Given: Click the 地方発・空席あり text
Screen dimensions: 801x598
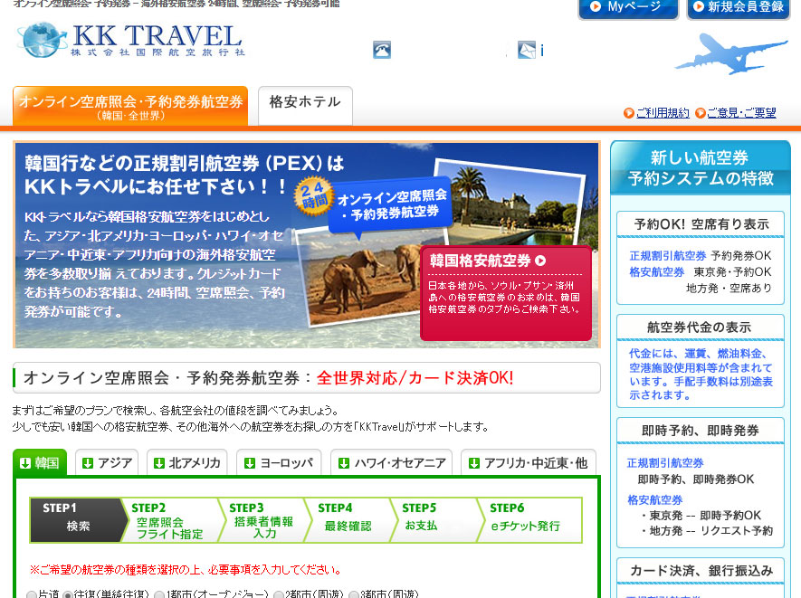Looking at the screenshot, I should (x=729, y=288).
